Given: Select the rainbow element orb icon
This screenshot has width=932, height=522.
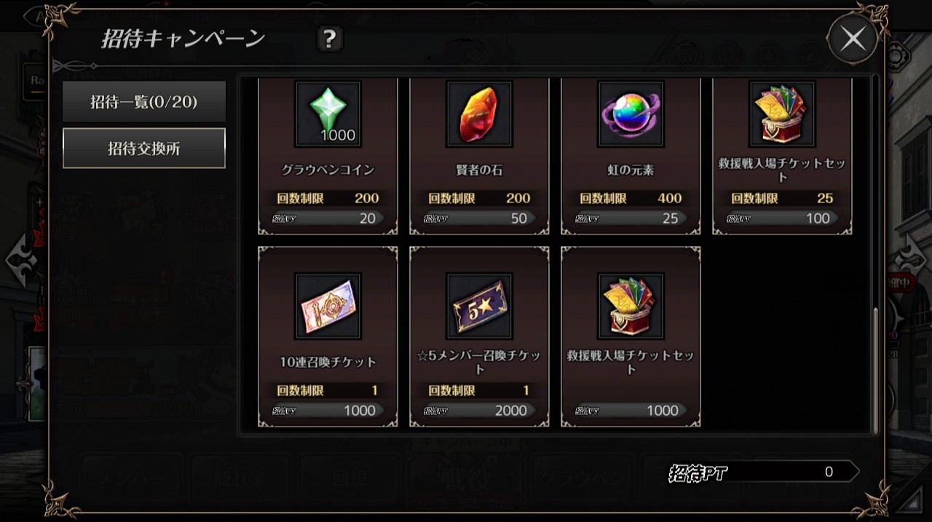Looking at the screenshot, I should (x=631, y=114).
